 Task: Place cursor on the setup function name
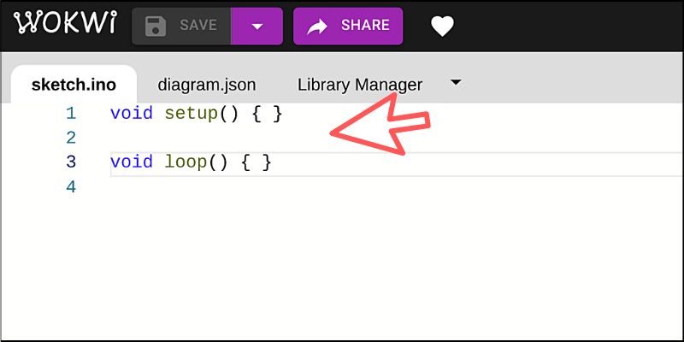point(191,115)
